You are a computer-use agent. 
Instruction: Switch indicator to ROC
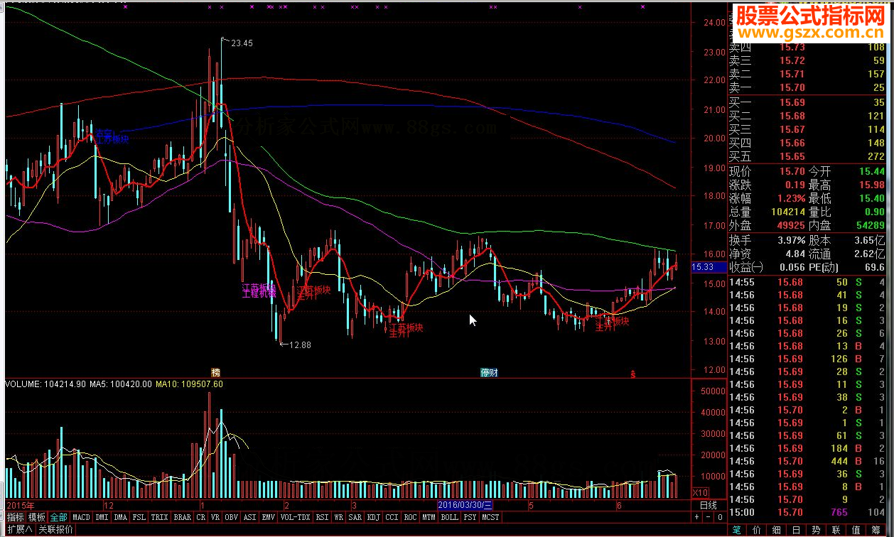411,517
